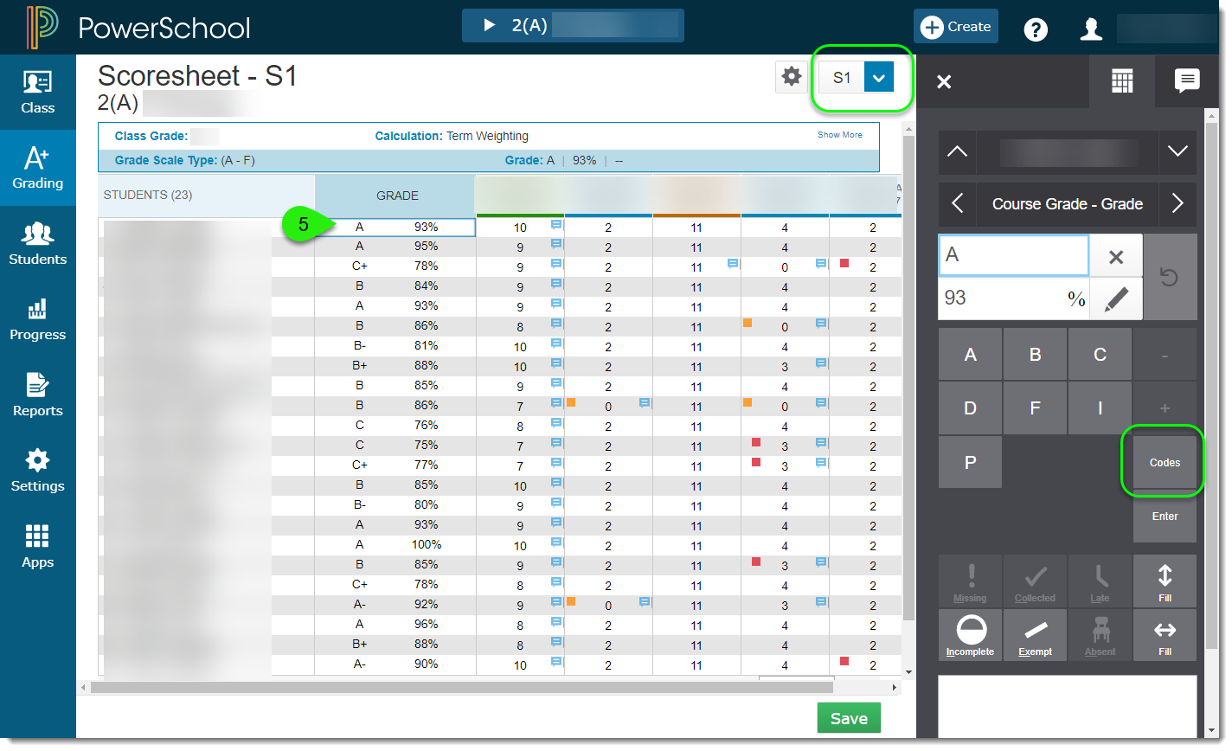Screen dimensions: 1232x751
Task: Toggle the Exempt flag
Action: click(1035, 635)
